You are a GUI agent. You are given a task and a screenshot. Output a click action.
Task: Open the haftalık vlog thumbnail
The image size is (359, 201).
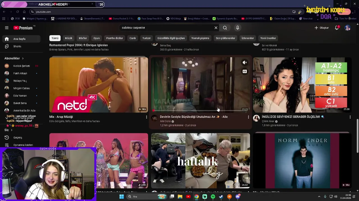(x=201, y=161)
